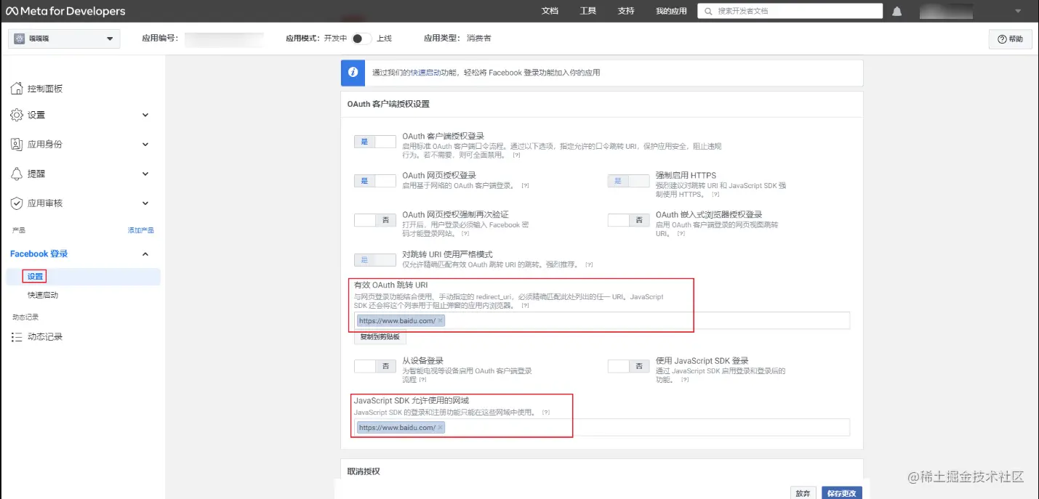Screen dimensions: 1039x499
Task: Open the notifications bell in header
Action: click(897, 11)
